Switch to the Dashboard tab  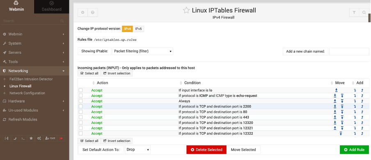[x=52, y=7]
